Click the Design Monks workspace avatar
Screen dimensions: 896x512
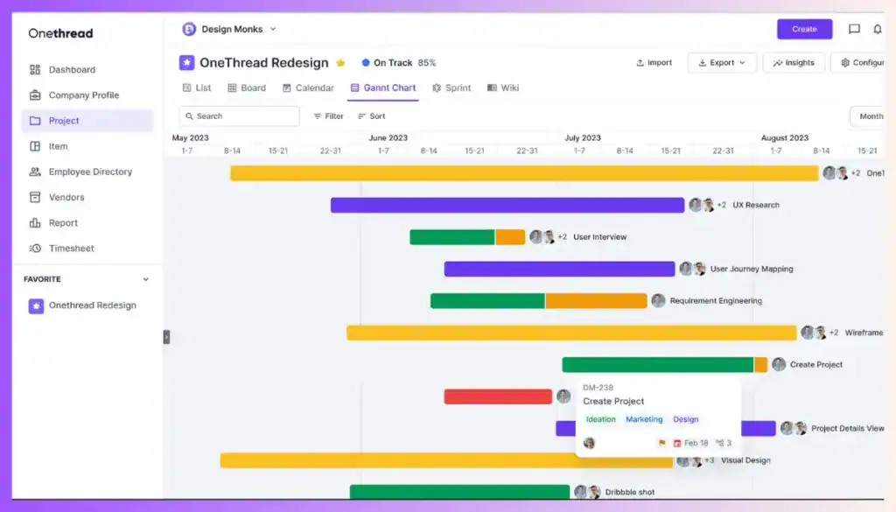coord(189,29)
